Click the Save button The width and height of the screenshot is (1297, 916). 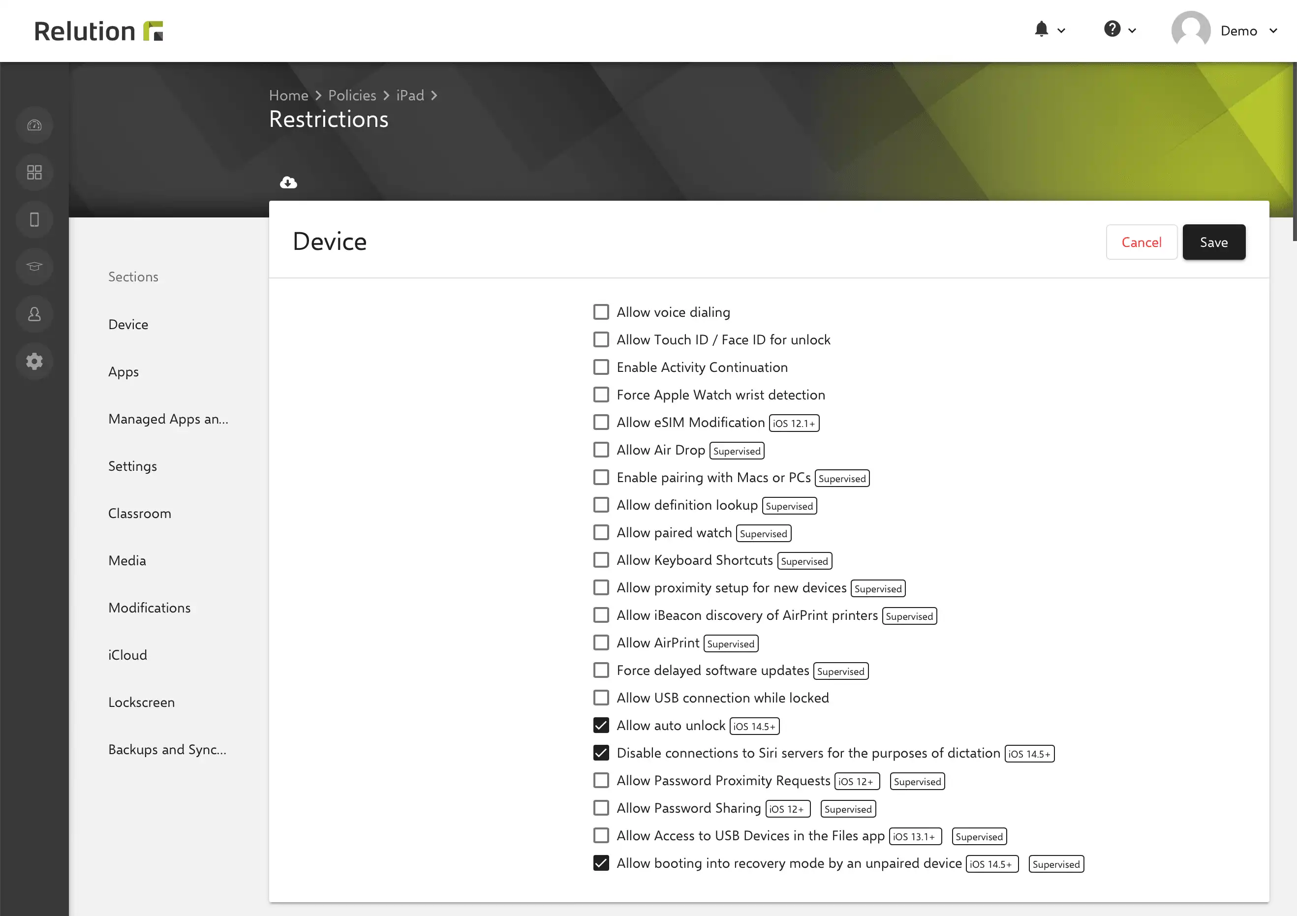1213,242
